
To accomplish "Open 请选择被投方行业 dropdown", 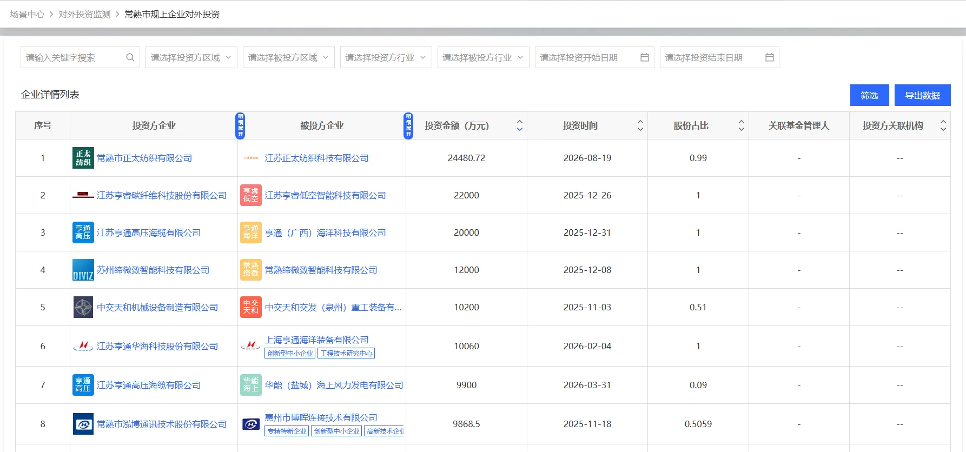I will tap(484, 57).
